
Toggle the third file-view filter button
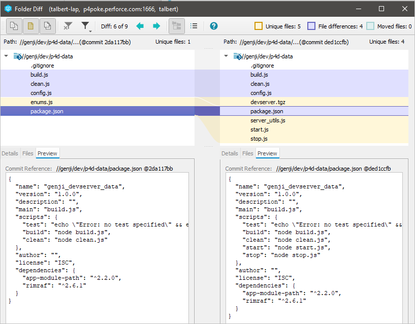(47, 26)
